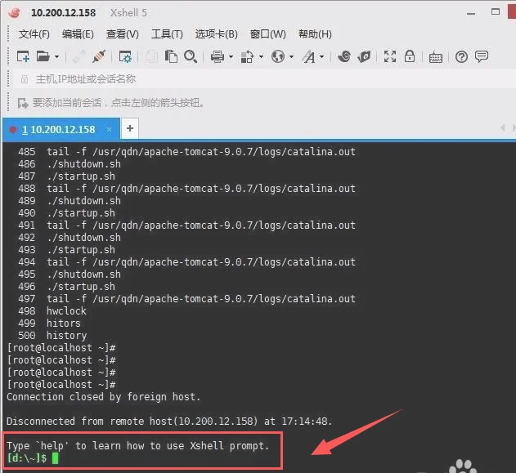Click the Paste clipboard icon

171,56
